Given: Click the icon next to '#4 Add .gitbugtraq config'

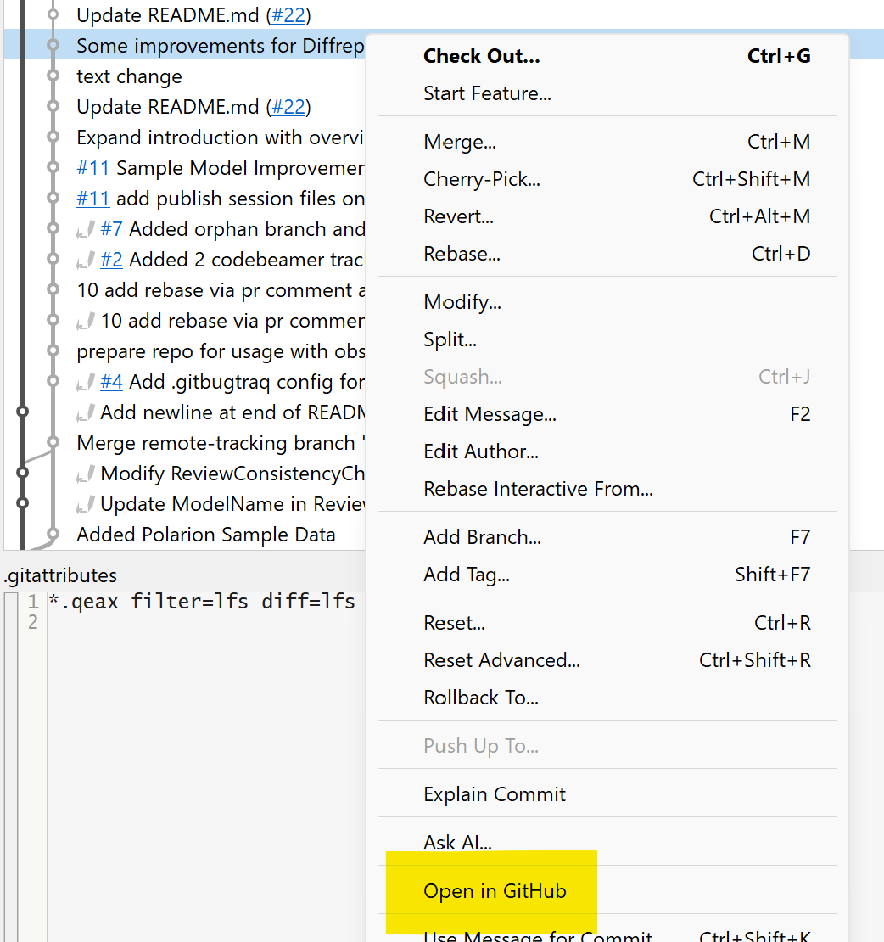Looking at the screenshot, I should pos(85,382).
